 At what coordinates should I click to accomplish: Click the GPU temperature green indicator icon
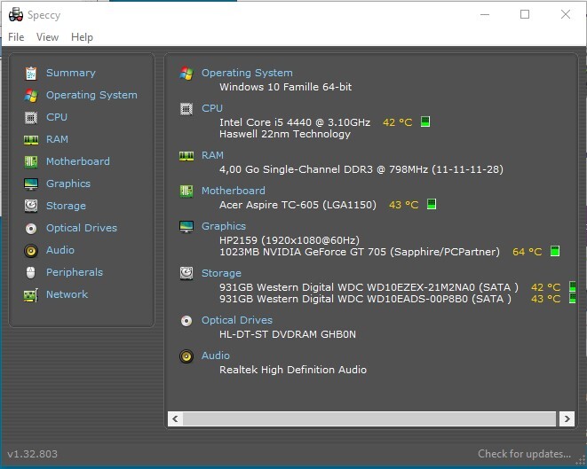click(555, 251)
